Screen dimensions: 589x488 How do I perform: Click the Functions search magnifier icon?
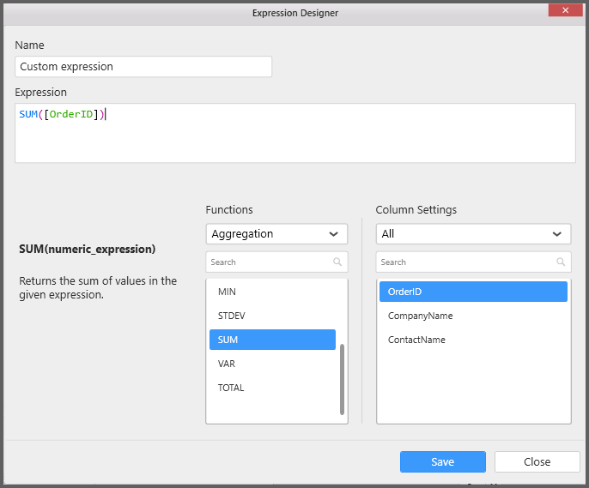pos(337,262)
